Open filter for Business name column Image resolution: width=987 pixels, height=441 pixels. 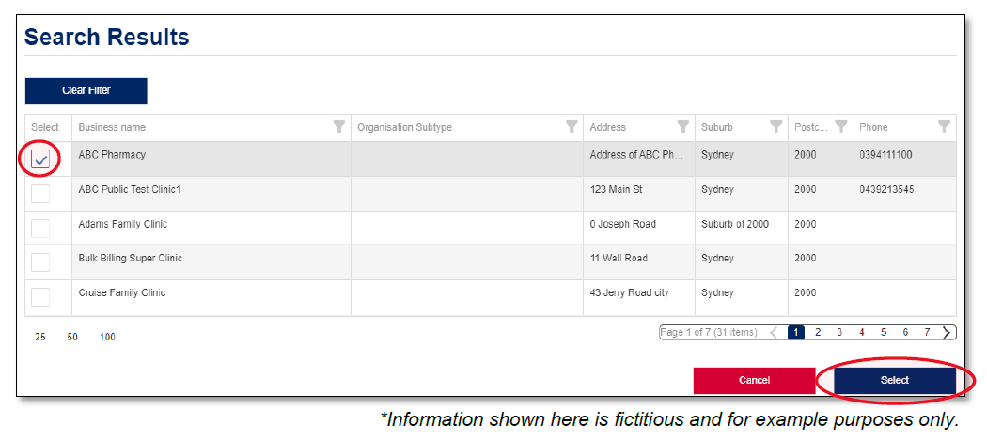click(339, 127)
